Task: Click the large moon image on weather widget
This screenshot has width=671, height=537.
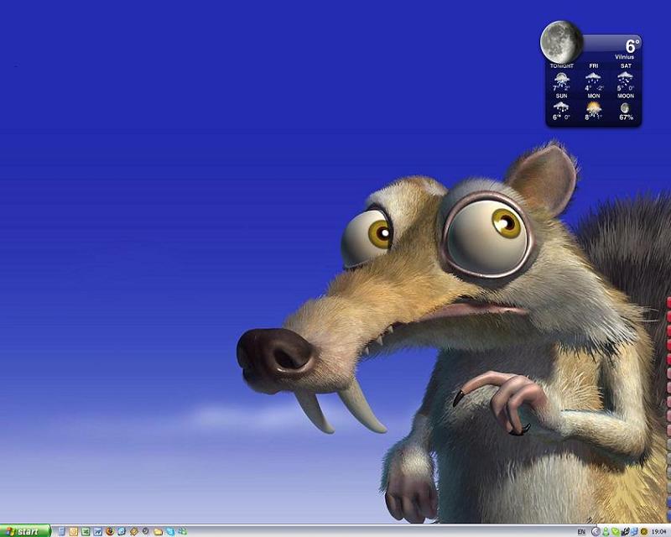Action: pos(561,41)
